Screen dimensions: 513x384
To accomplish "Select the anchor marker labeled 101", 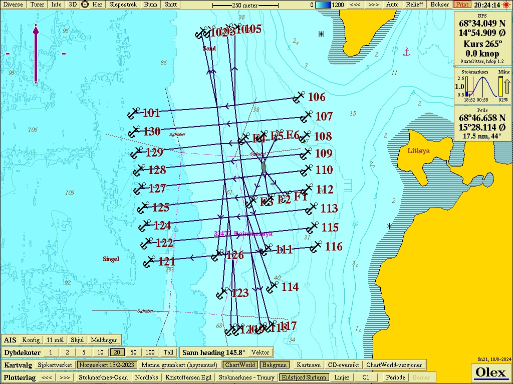I will coord(133,113).
